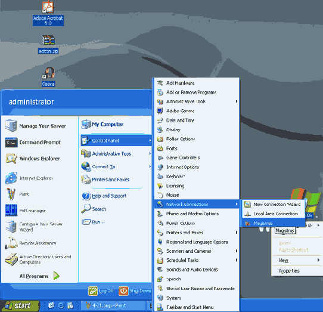The image size is (323, 312).
Task: Click the Folder Options icon
Action: click(x=160, y=139)
